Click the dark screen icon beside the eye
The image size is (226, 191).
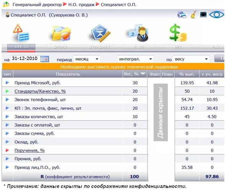203,14
